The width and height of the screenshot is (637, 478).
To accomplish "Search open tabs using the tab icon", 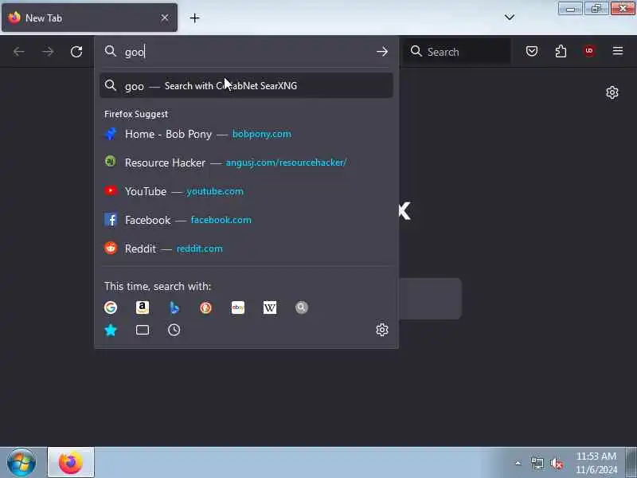I will (143, 330).
